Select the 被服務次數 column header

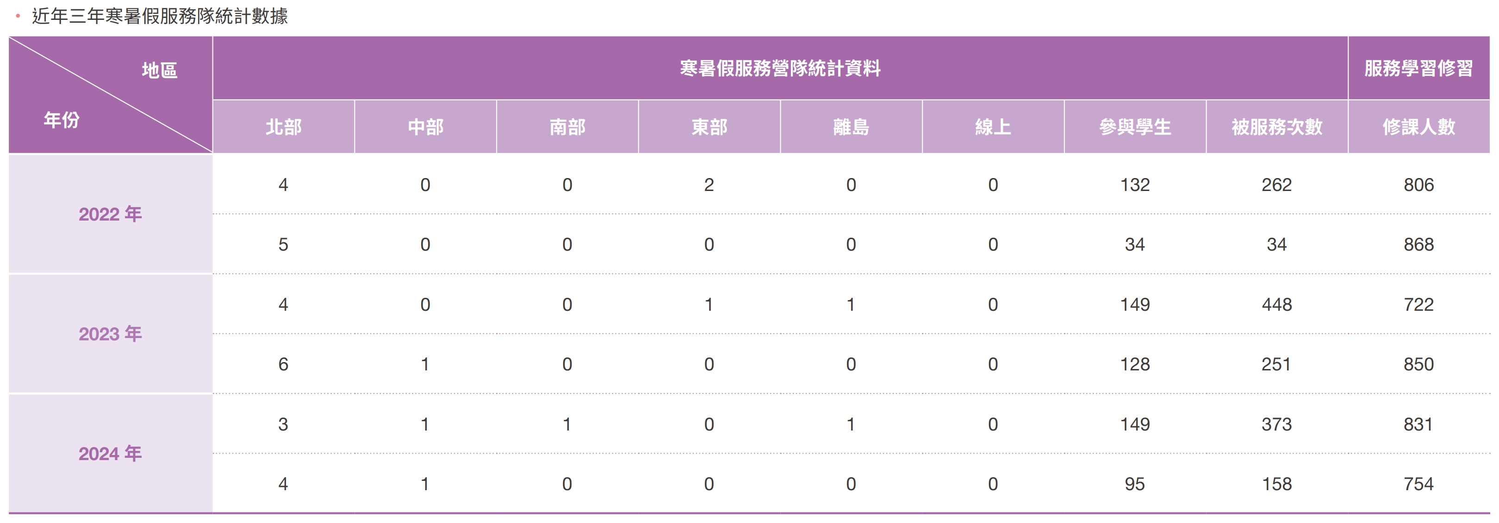coord(1277,127)
